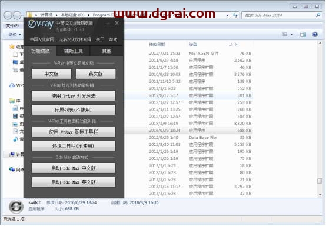Click the Computer icon in navigation pane

tap(12, 154)
